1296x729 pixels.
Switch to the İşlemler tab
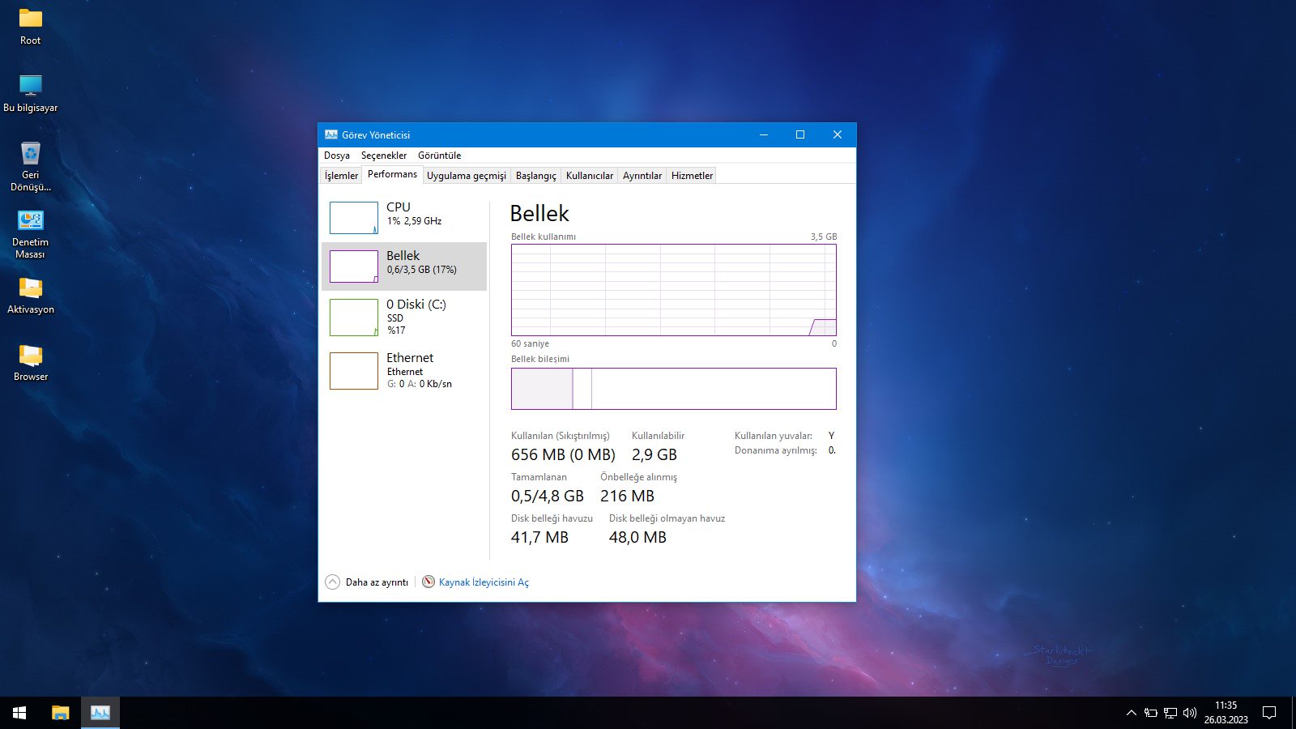341,176
